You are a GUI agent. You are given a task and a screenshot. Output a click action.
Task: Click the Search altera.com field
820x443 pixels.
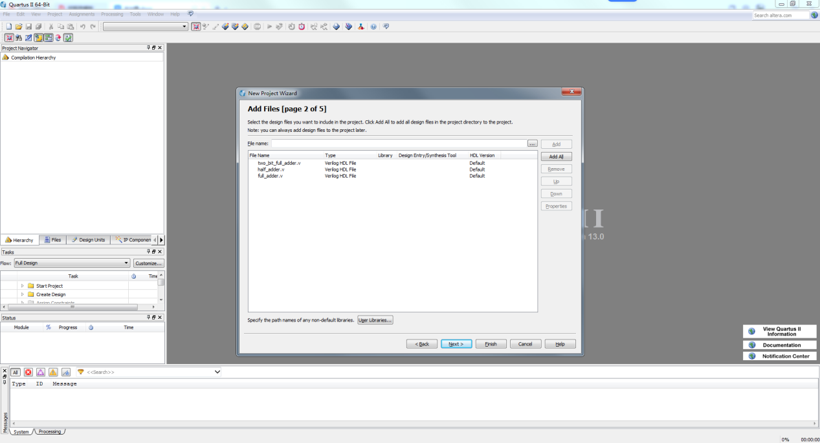click(781, 15)
